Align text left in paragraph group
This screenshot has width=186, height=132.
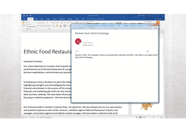(65, 26)
